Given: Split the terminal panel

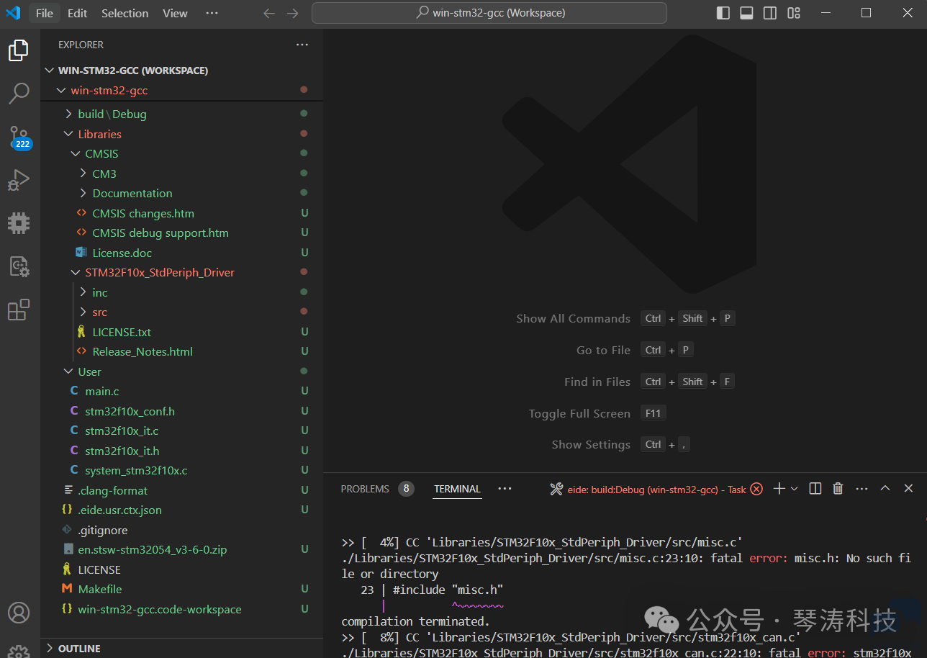Looking at the screenshot, I should click(815, 489).
